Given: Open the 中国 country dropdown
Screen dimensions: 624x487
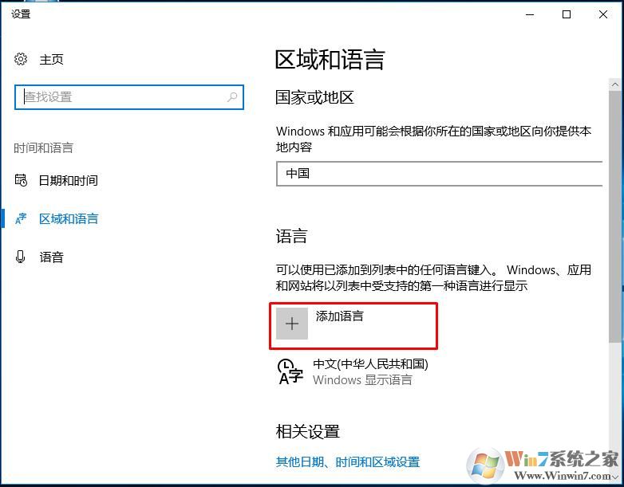Looking at the screenshot, I should click(440, 174).
